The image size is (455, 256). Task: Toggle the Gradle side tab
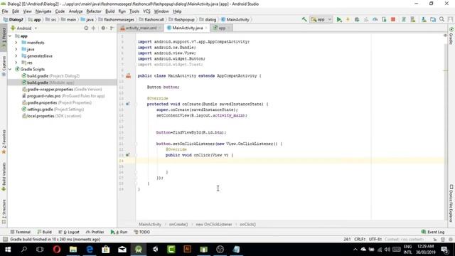(451, 36)
